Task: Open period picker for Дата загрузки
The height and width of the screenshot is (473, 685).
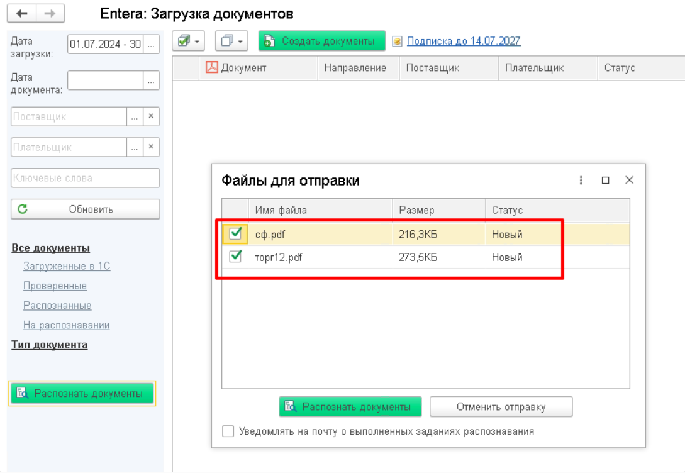Action: click(151, 44)
